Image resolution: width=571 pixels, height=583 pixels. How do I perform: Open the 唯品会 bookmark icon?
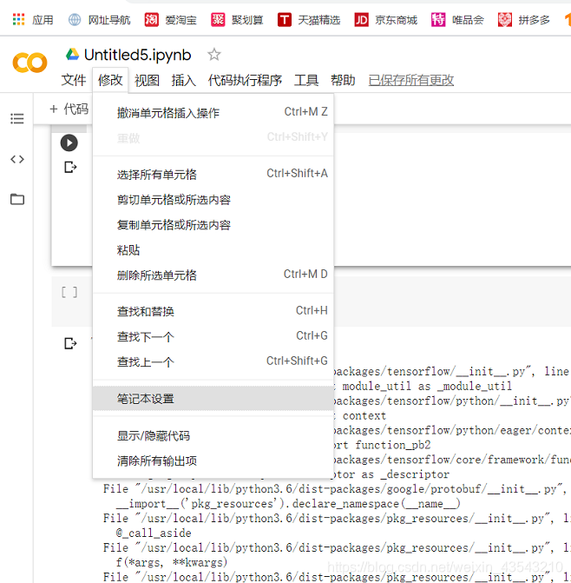[x=438, y=19]
